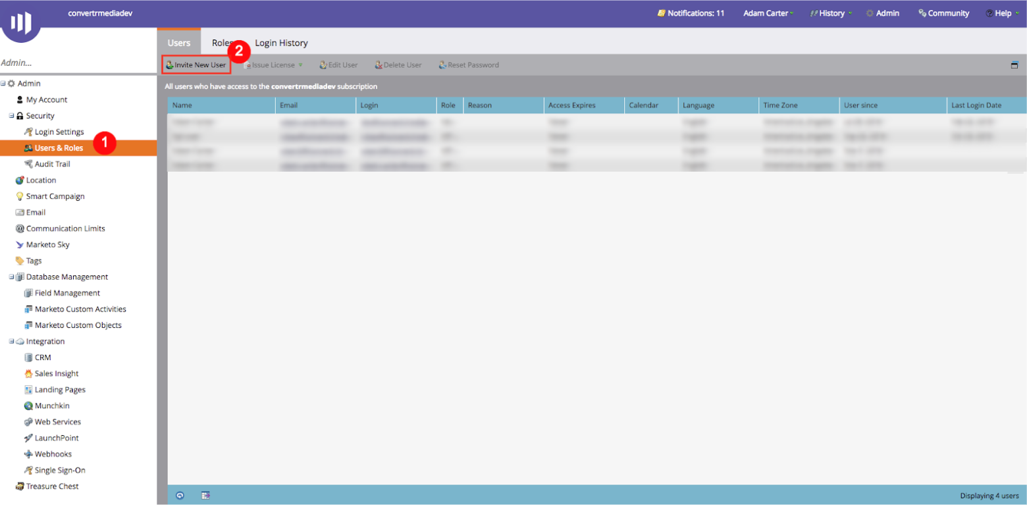Open Munchkin settings
The image size is (1027, 507).
click(x=47, y=406)
